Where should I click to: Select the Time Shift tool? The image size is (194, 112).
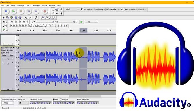coord(57,13)
